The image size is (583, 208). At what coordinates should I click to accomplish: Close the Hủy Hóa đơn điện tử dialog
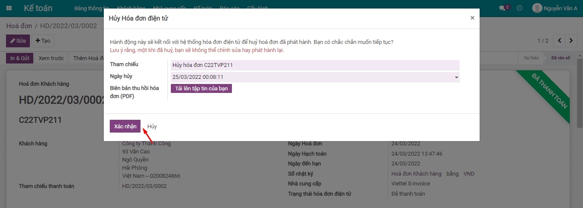click(472, 18)
